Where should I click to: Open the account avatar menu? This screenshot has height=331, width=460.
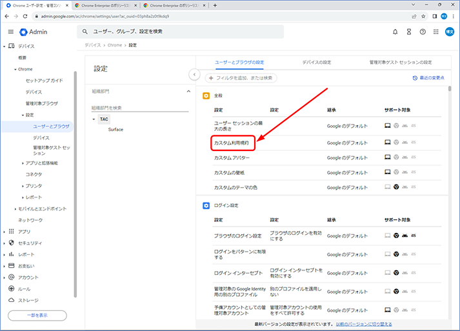pos(450,32)
